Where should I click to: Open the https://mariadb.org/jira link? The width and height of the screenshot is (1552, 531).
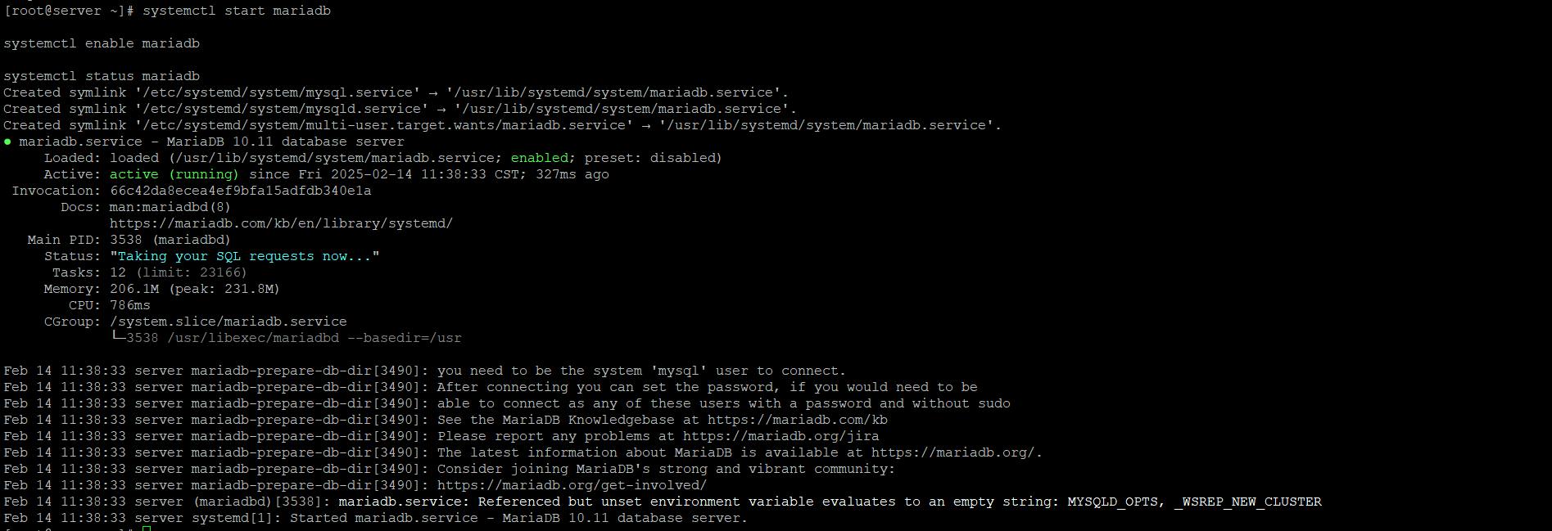(781, 436)
